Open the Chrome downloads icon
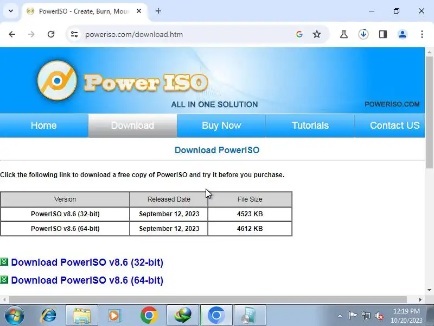The height and width of the screenshot is (326, 434). (363, 34)
